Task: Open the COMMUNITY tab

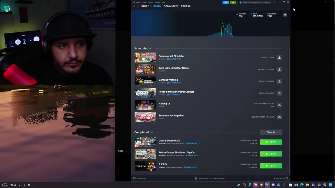Action: tap(171, 6)
